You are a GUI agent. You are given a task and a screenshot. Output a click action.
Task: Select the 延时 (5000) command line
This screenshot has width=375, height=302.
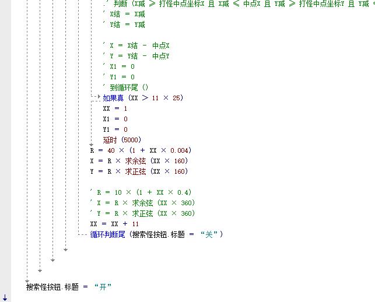(121, 140)
